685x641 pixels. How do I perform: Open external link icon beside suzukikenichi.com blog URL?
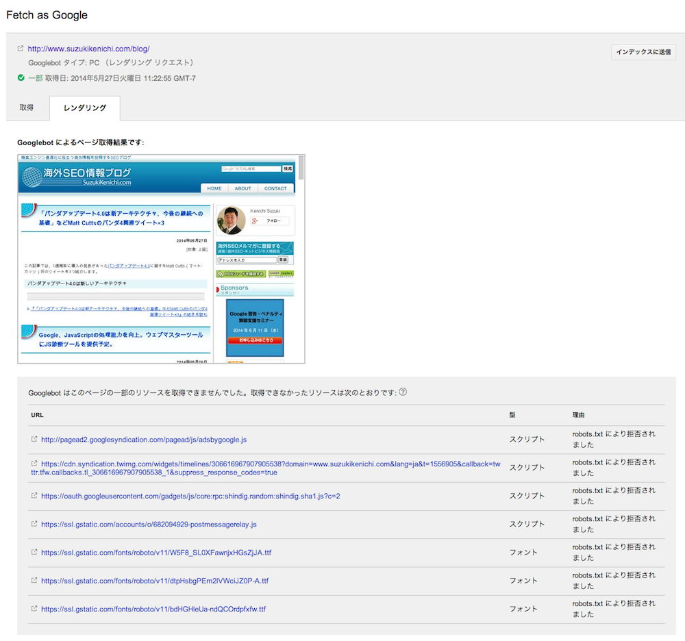pyautogui.click(x=20, y=49)
